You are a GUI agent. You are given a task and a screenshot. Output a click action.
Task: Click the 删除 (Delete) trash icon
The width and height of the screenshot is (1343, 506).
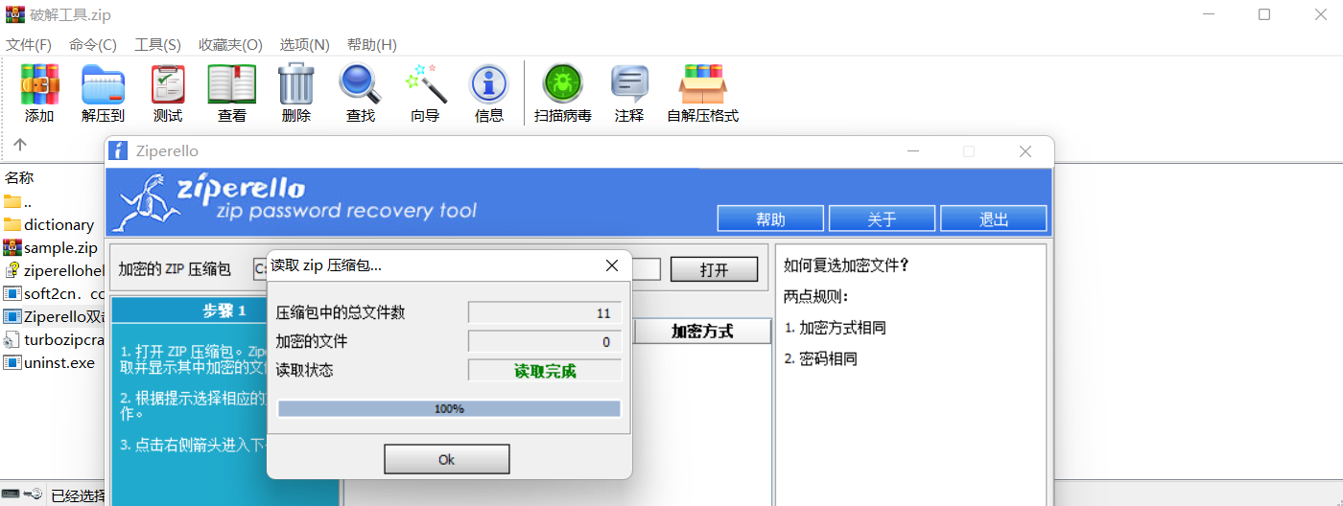(296, 86)
